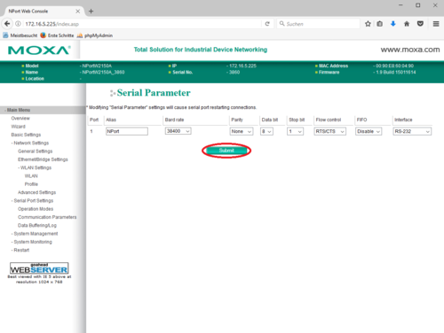Viewport: 444px width, 333px height.
Task: Click the Main Menu header
Action: pyautogui.click(x=43, y=110)
